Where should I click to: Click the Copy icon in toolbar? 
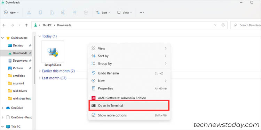coord(40,12)
